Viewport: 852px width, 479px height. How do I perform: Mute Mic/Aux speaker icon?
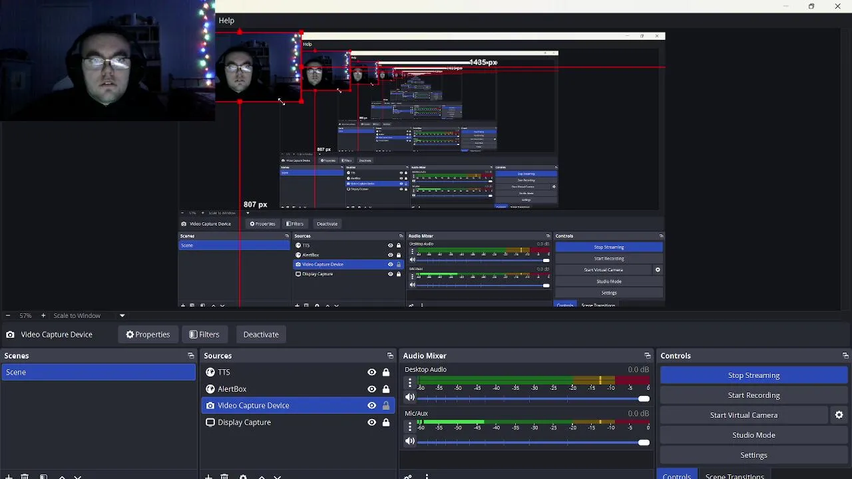[410, 441]
